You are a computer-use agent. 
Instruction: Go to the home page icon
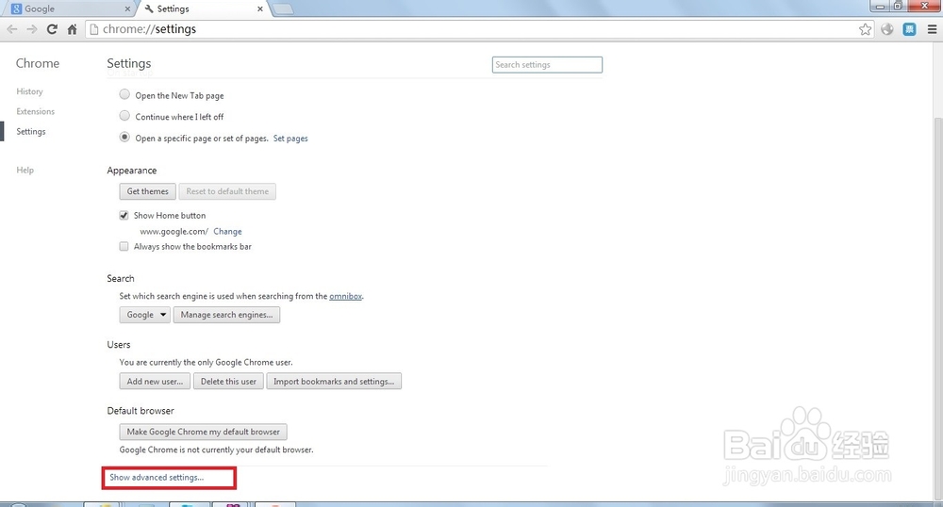(x=73, y=29)
